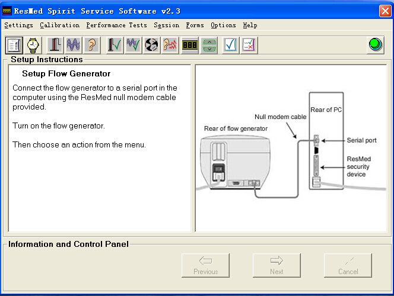The width and height of the screenshot is (394, 296).
Task: Click the 'Serial port' diagram label
Action: (x=361, y=140)
